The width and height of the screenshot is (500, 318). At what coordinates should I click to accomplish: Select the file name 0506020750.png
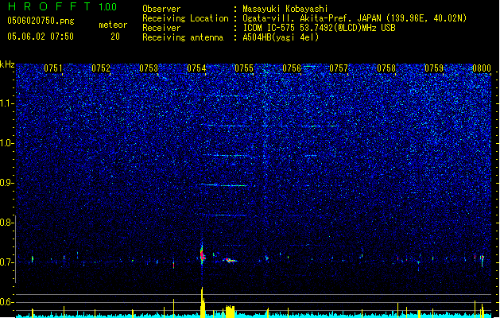pos(41,21)
